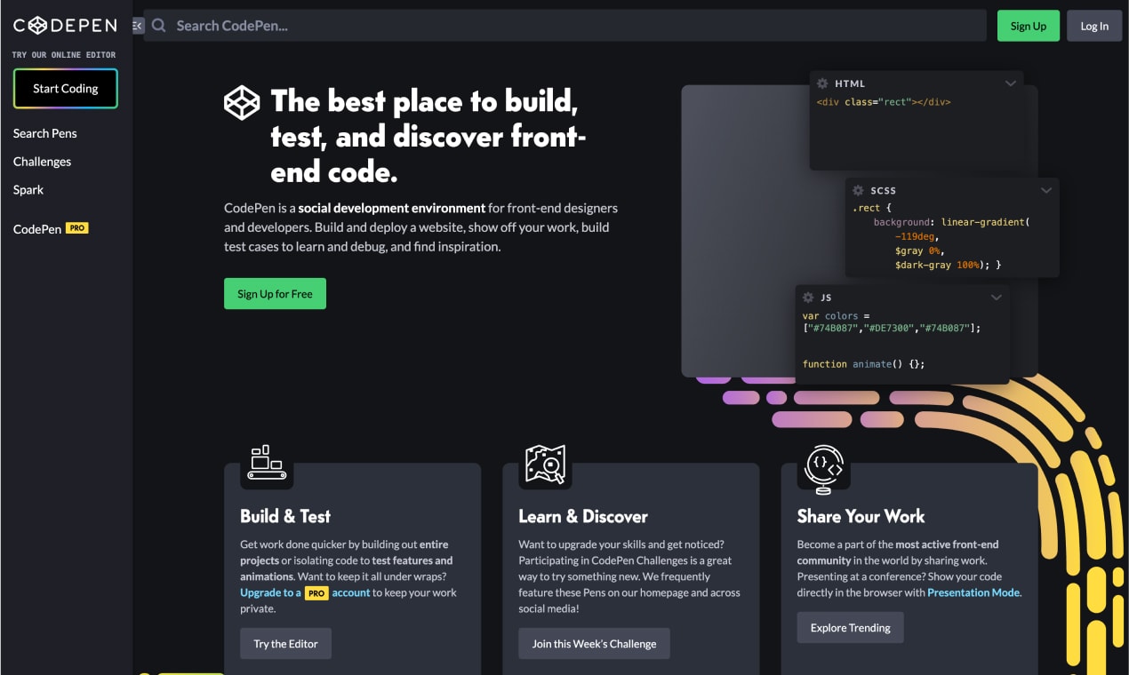Click the '$dark-gray 100%' code line
The height and width of the screenshot is (675, 1129).
tap(949, 265)
